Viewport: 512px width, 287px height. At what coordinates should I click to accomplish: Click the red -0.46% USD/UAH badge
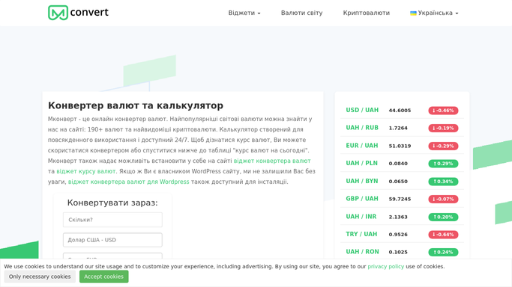(x=443, y=111)
